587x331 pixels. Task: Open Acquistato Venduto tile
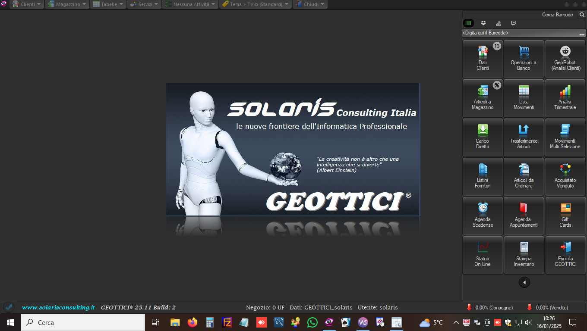[565, 177]
